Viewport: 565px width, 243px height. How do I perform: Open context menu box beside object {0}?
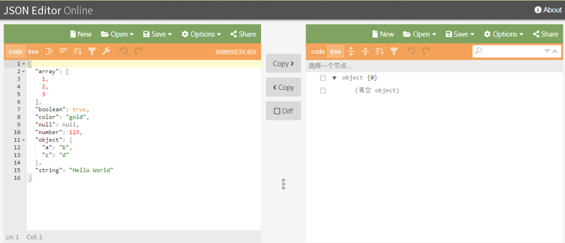point(323,78)
